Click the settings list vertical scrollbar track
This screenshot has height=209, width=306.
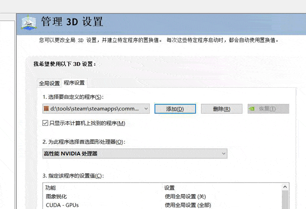point(285,201)
